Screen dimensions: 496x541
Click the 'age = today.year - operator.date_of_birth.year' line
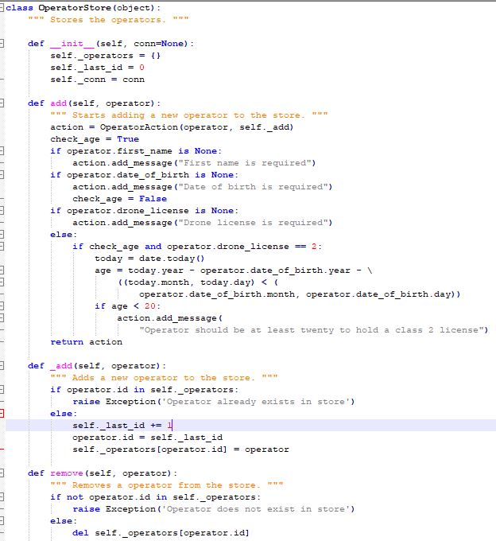234,270
